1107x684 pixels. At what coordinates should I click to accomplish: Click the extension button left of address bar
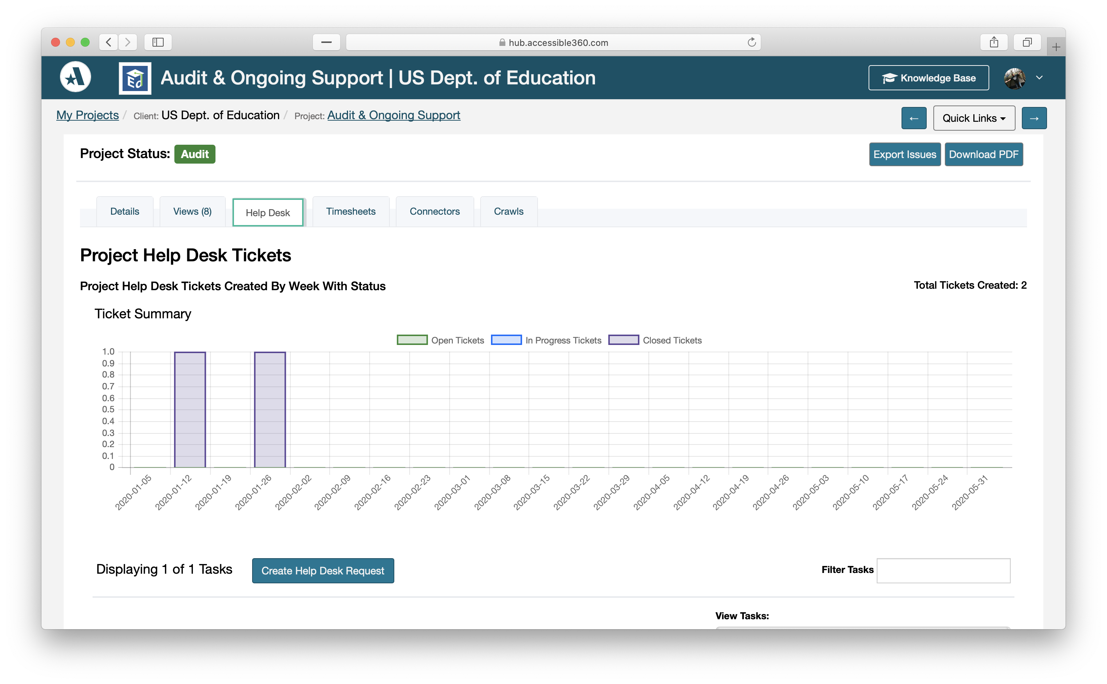[327, 42]
